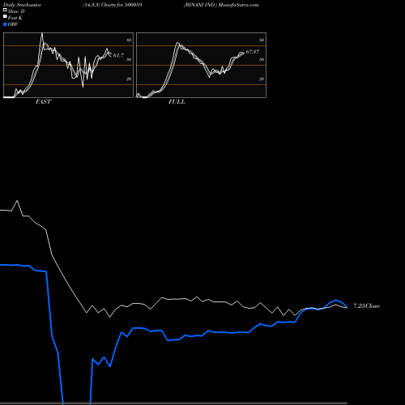Click the 61.7 value in FAST chart
The width and height of the screenshot is (405, 405).
tap(118, 55)
